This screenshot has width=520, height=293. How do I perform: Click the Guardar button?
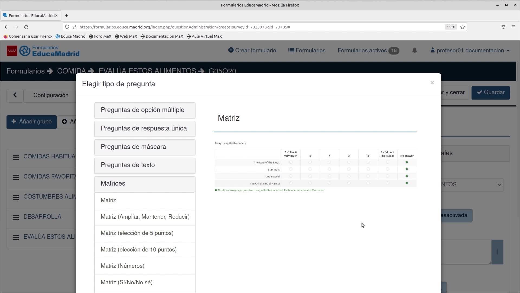490,93
